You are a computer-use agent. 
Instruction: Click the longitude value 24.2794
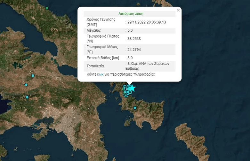[134, 50]
